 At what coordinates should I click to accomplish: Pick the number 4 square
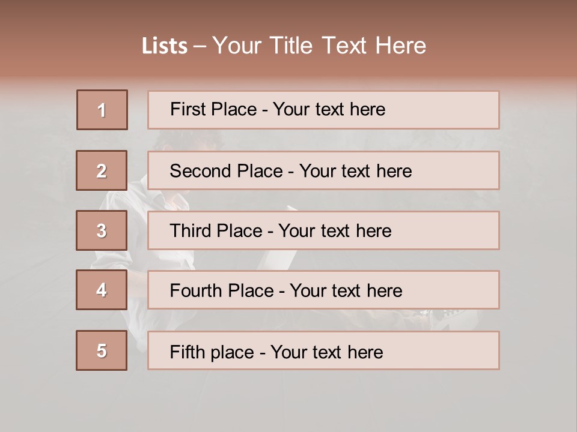[x=102, y=290]
